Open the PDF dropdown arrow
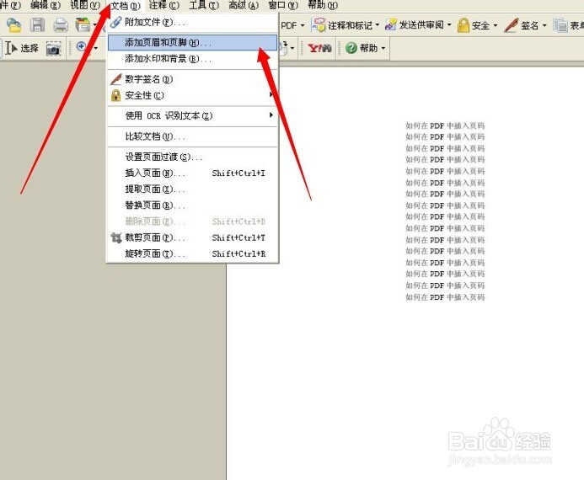 coord(303,25)
